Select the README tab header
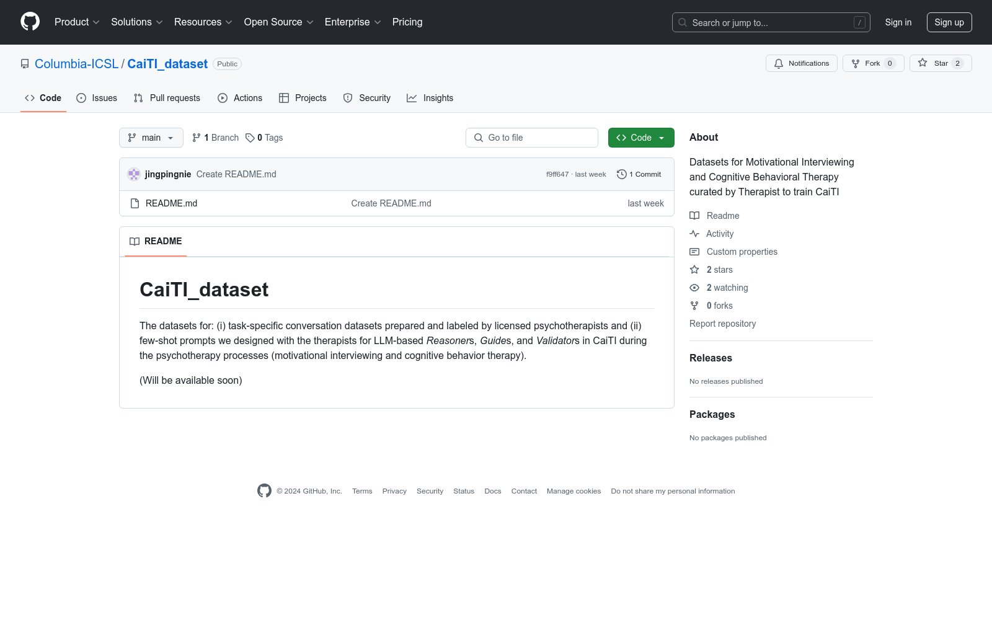992x620 pixels. coord(156,241)
